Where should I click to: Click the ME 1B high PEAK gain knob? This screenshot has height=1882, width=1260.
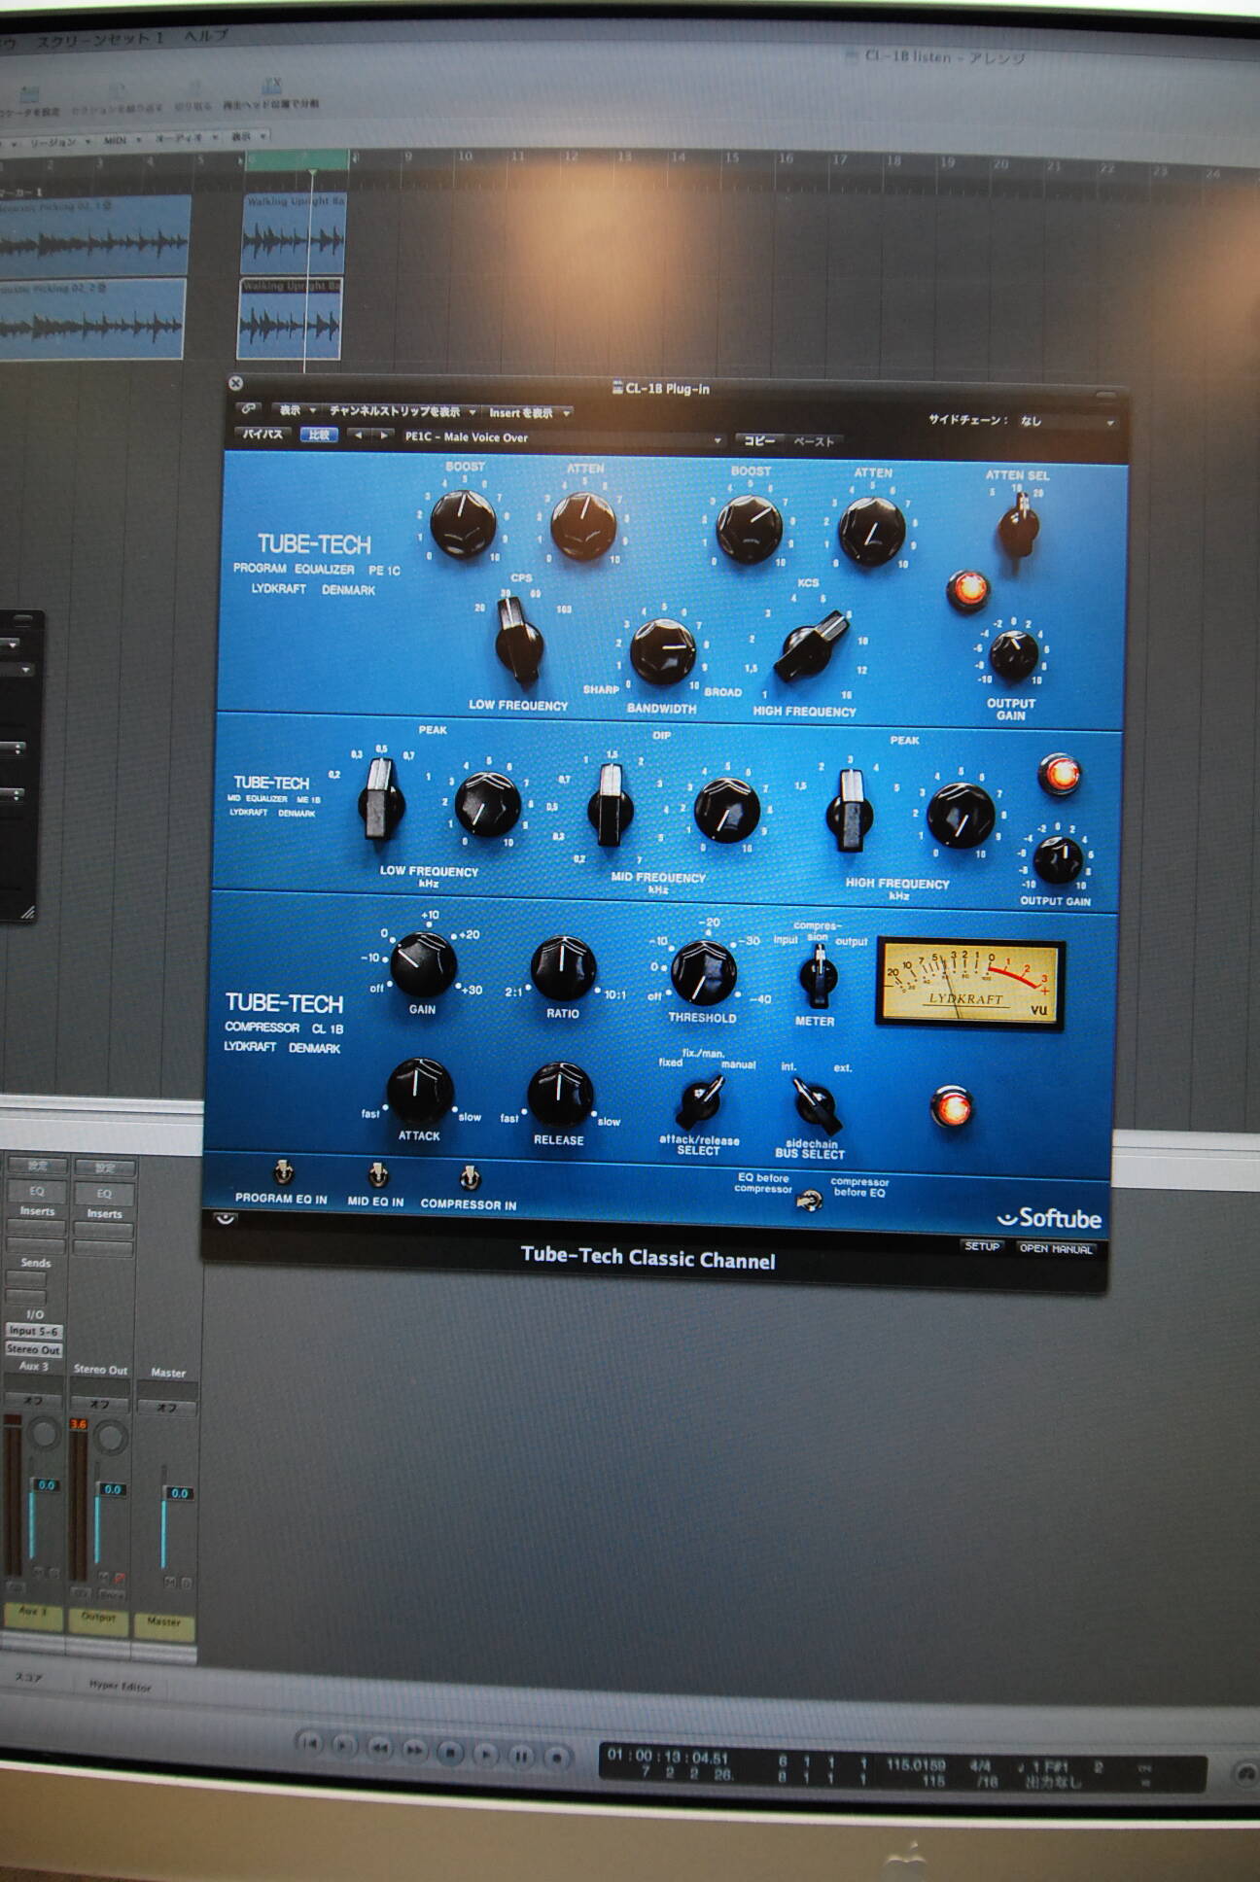pos(961,816)
